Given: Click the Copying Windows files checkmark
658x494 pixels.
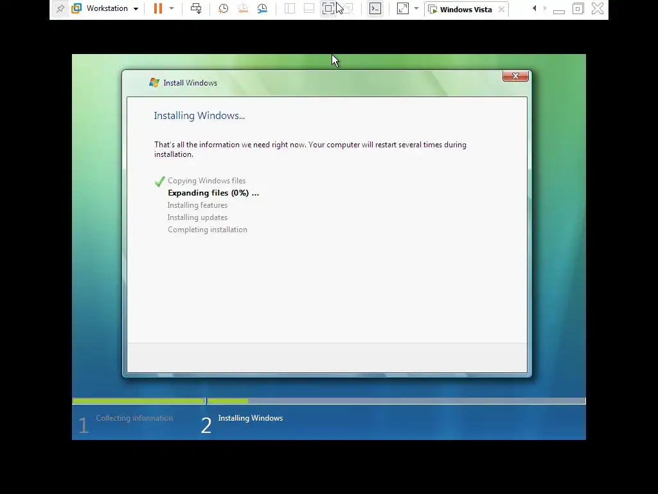Looking at the screenshot, I should click(159, 181).
